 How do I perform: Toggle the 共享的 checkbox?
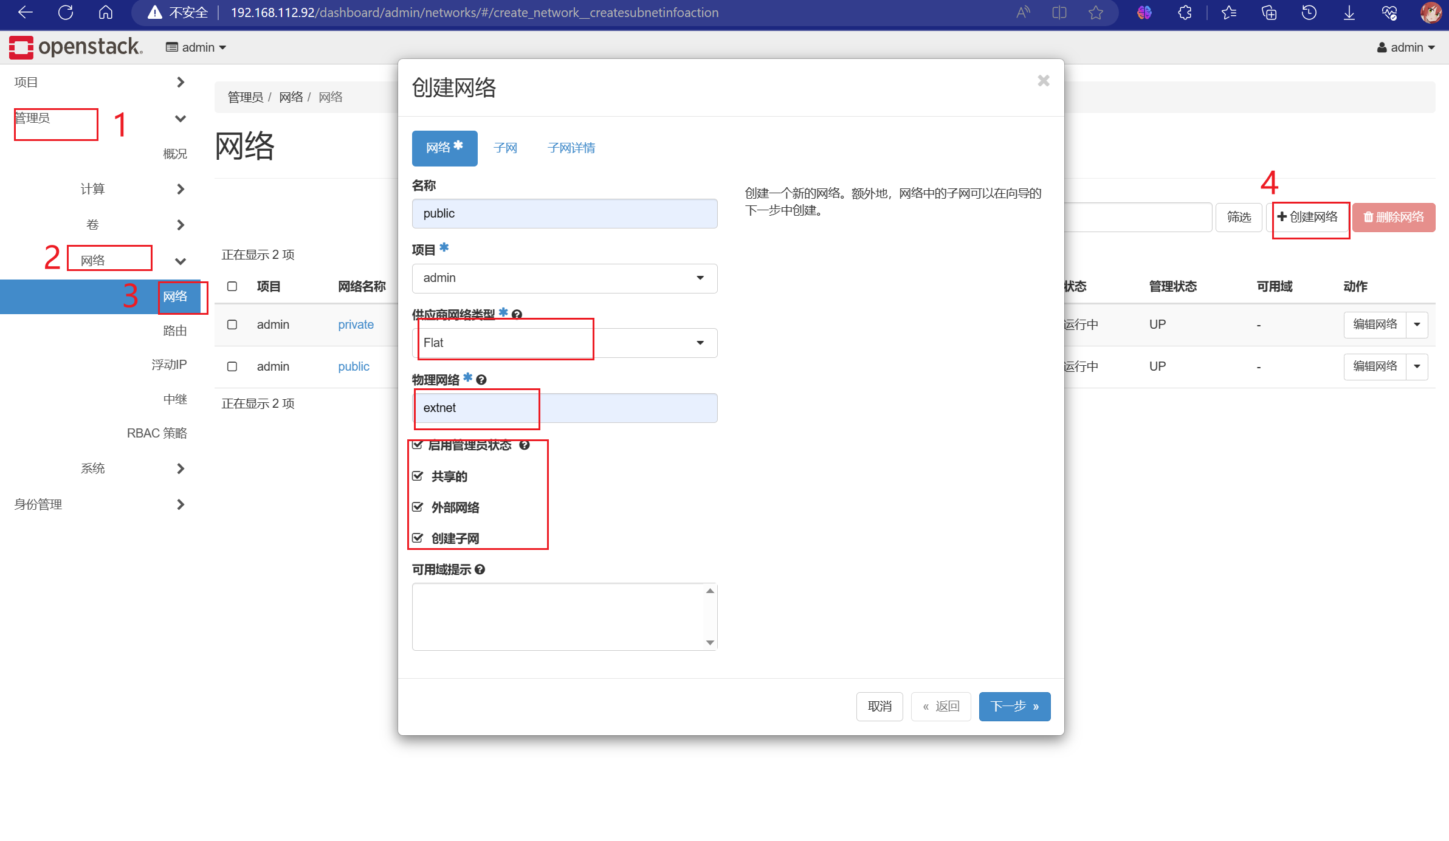[418, 476]
